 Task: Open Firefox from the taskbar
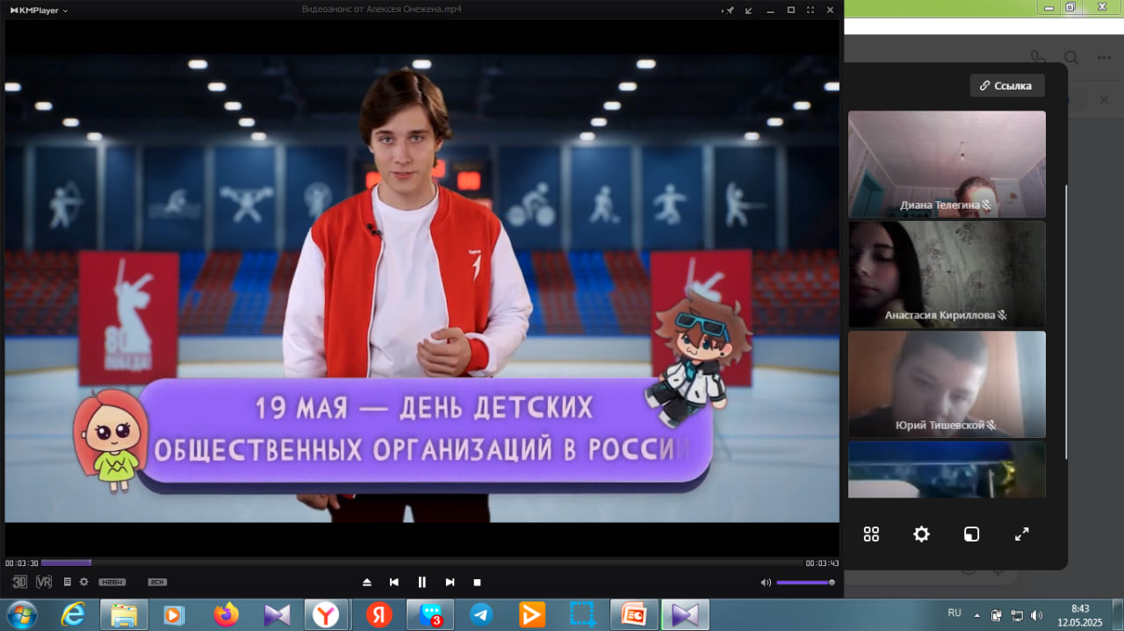pos(226,614)
